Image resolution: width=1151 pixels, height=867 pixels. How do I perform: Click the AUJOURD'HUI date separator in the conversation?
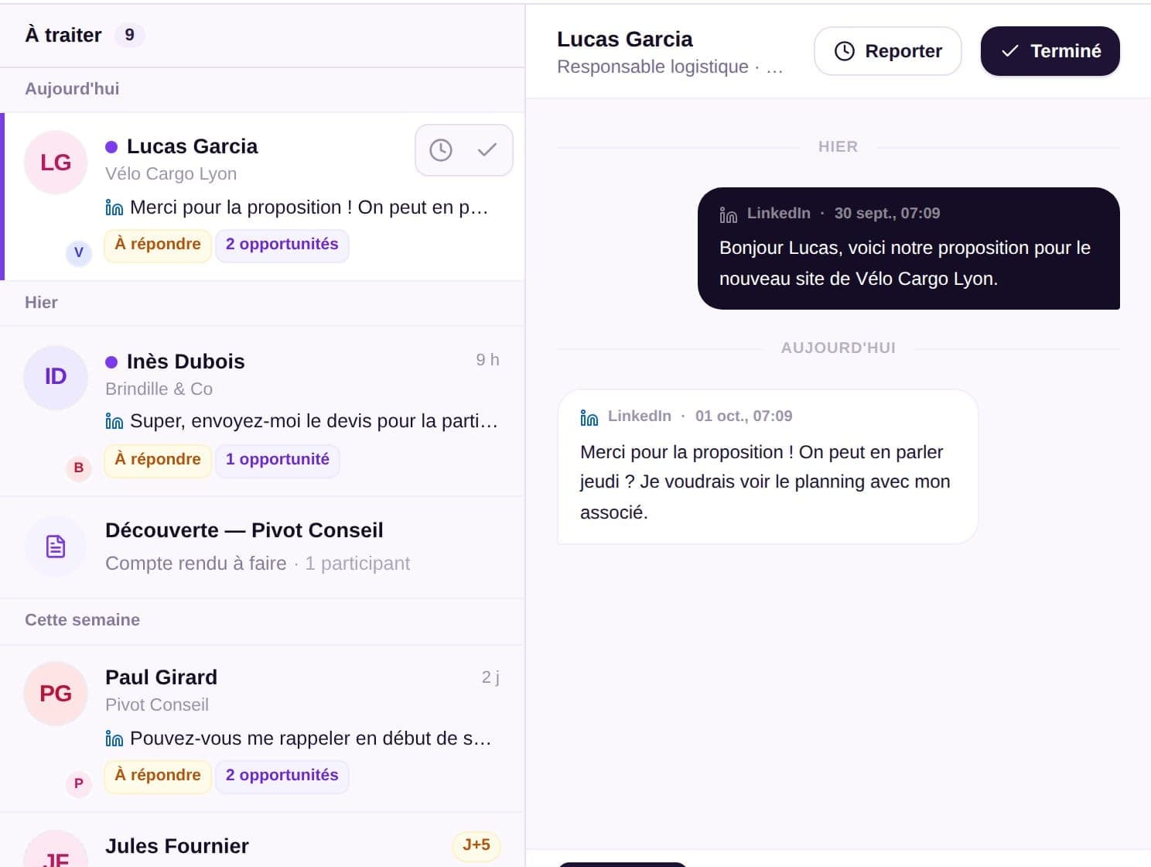click(838, 348)
